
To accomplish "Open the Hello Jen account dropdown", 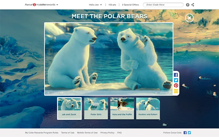I will [95, 5].
